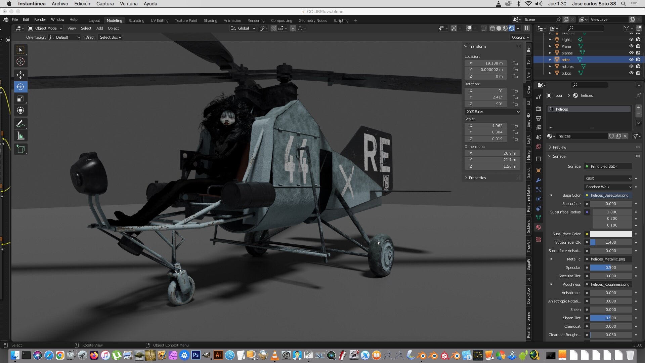Click the Specular 0.500 slider
Viewport: 645px width, 363px height.
(x=611, y=268)
